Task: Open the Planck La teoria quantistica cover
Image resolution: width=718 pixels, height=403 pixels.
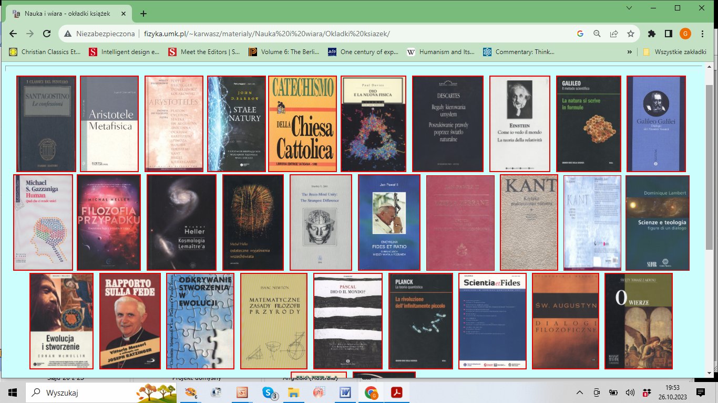Action: point(420,321)
